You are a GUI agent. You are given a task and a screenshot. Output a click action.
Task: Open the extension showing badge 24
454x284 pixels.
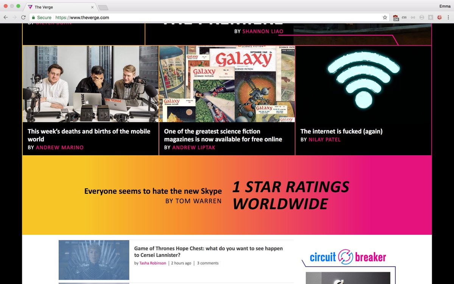tap(396, 17)
